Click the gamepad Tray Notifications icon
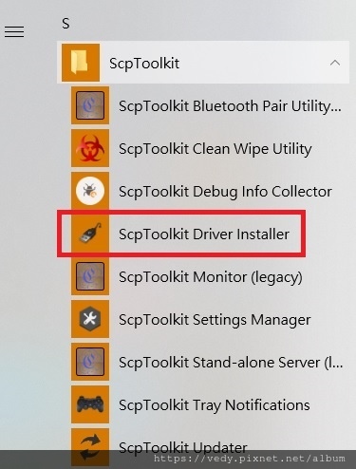The image size is (356, 469). pyautogui.click(x=90, y=404)
